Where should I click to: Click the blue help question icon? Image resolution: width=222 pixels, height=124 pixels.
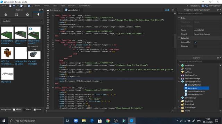[203, 6]
